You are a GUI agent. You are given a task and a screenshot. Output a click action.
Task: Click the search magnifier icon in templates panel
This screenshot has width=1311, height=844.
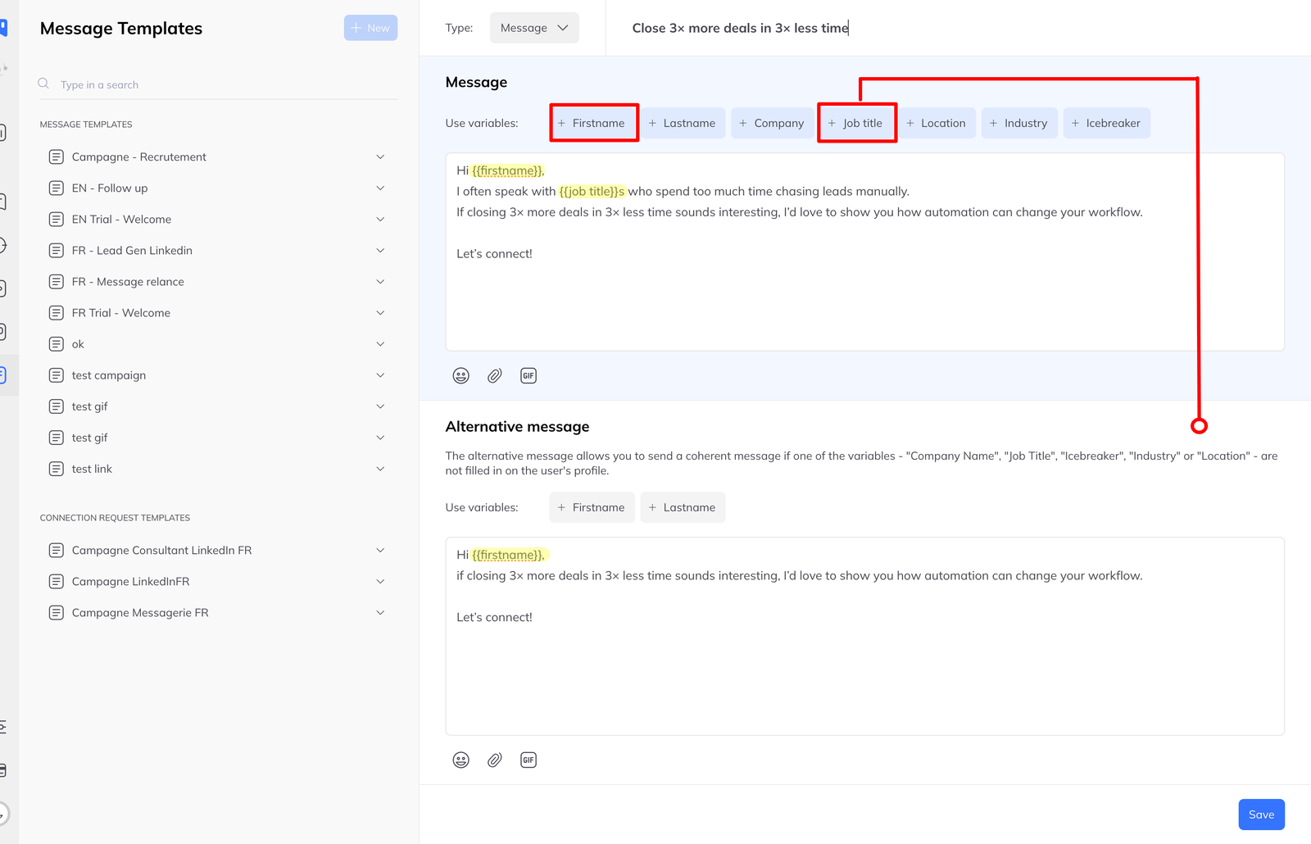pyautogui.click(x=43, y=84)
